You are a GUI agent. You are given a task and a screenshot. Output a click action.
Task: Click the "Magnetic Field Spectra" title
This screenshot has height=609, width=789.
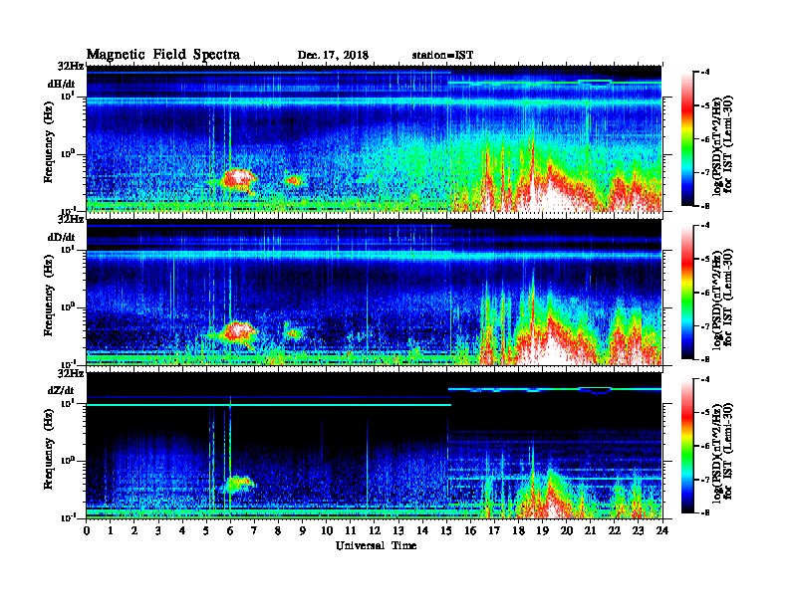163,55
